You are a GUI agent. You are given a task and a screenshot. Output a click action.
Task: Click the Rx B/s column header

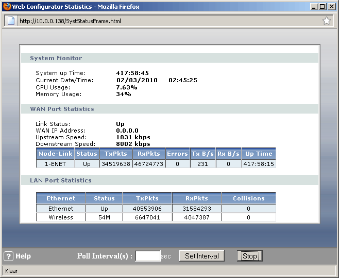228,154
